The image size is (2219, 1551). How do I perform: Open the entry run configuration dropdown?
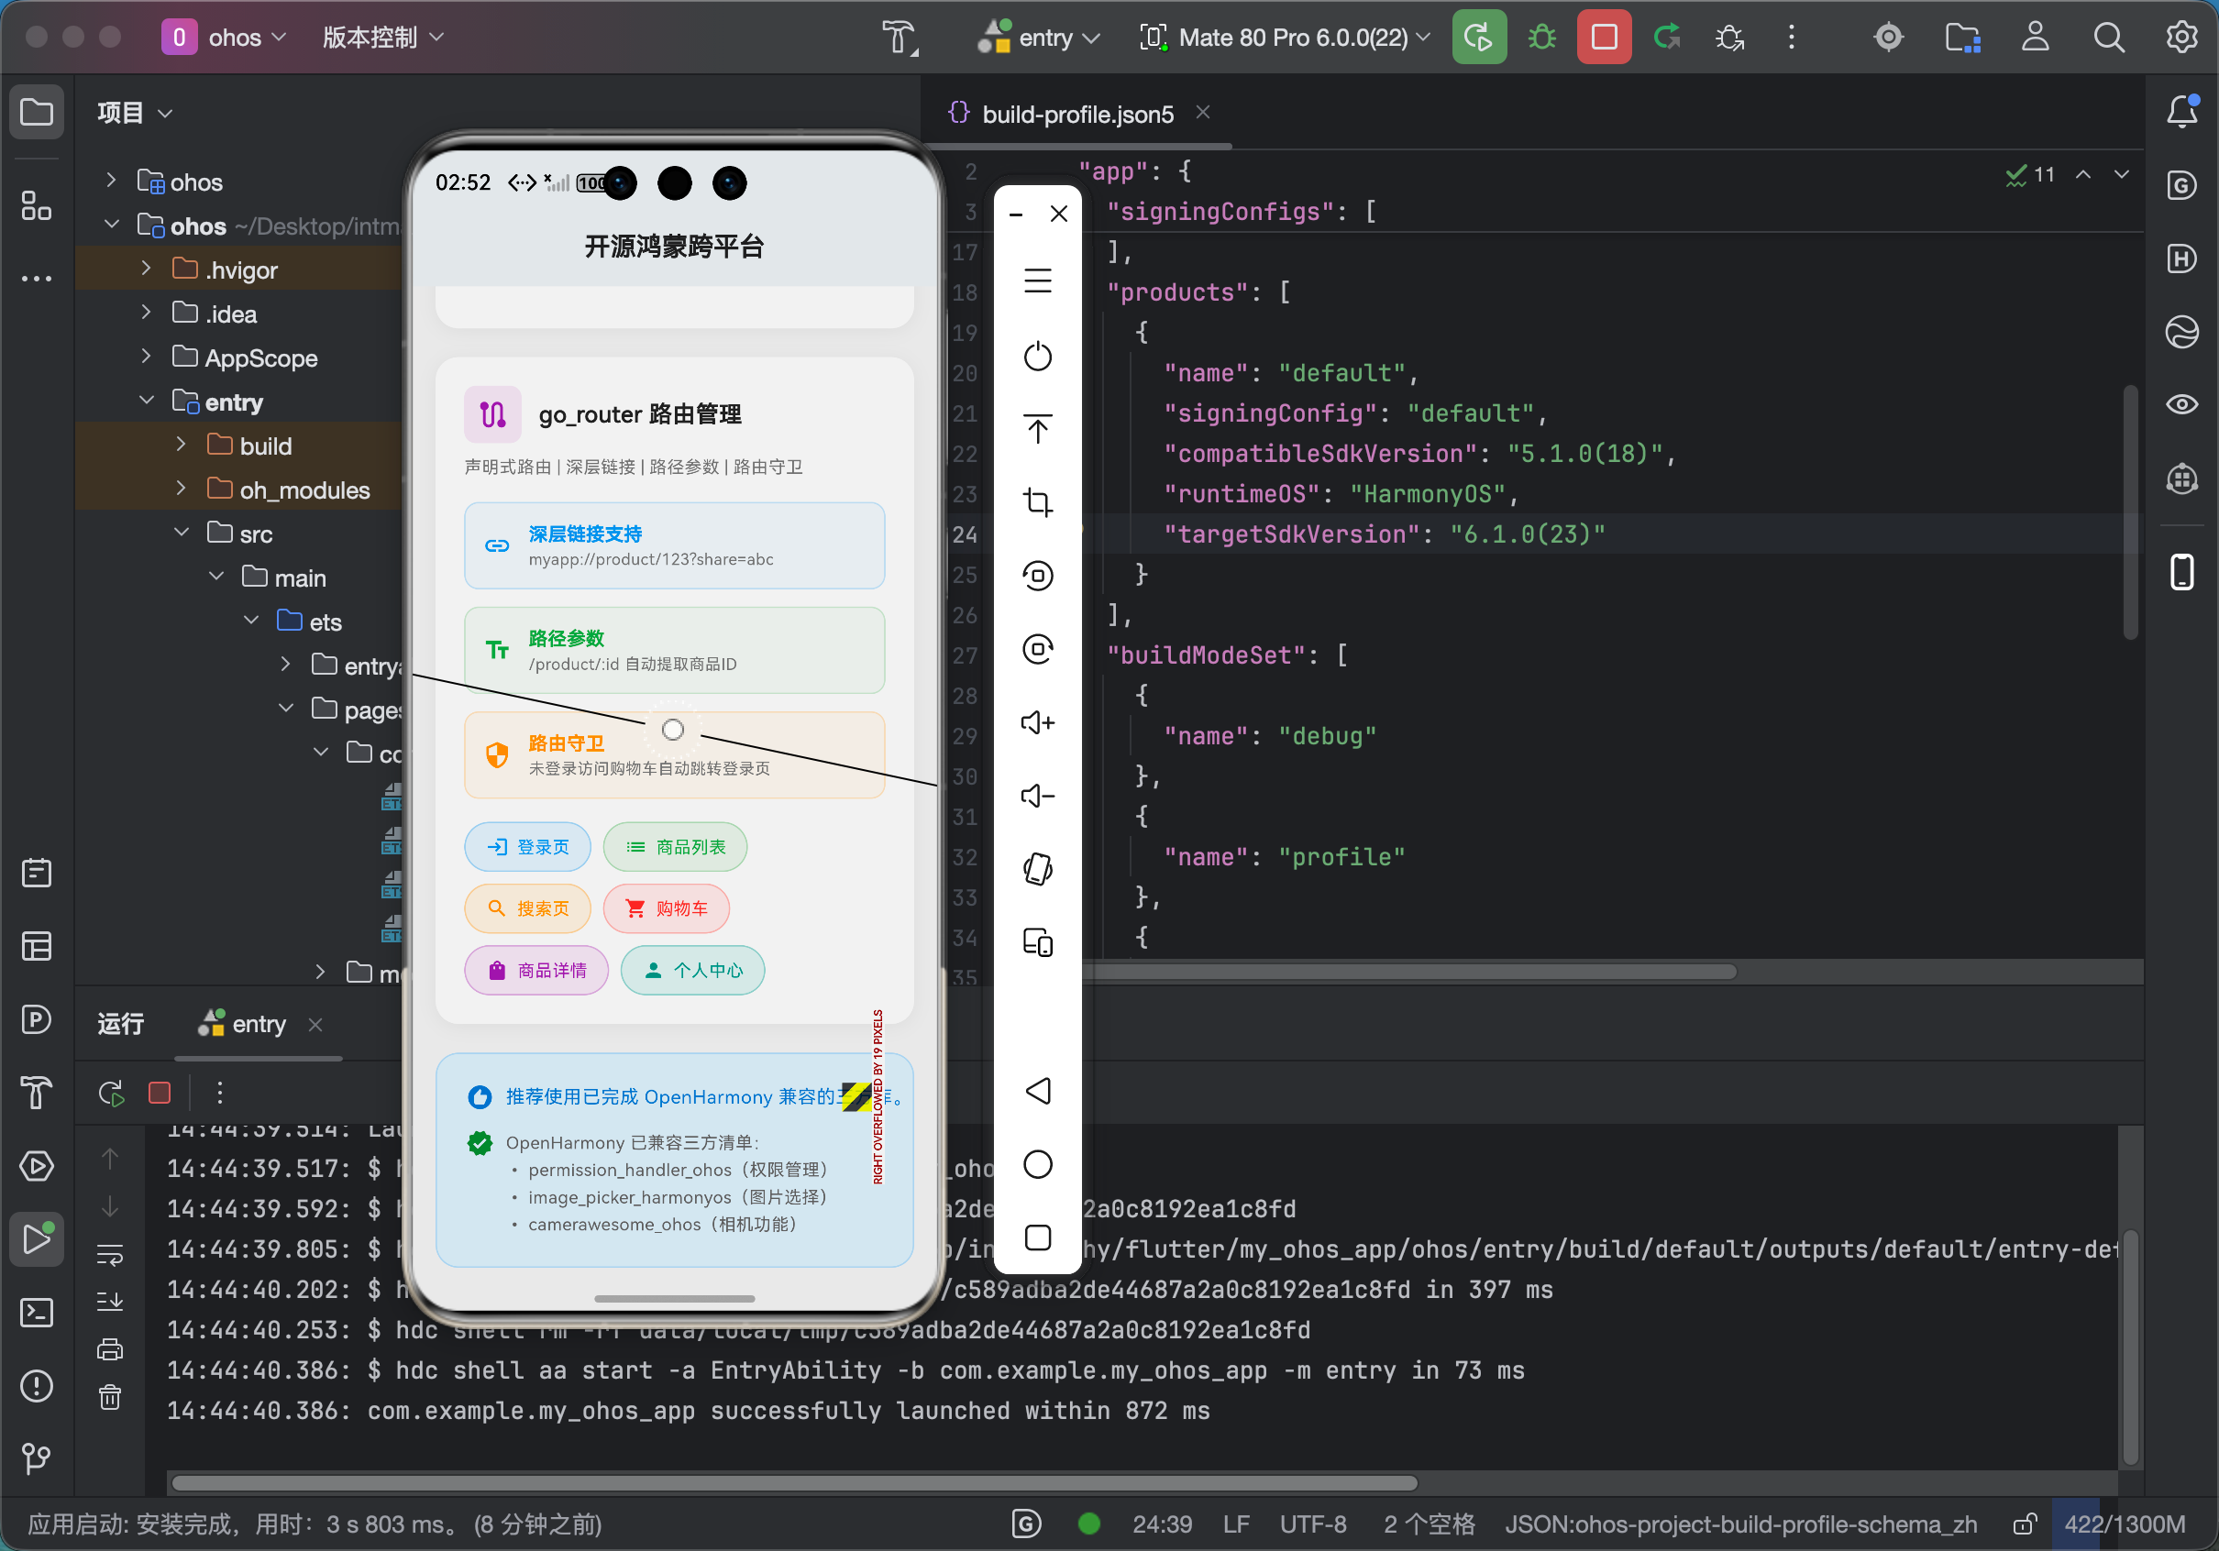point(1038,38)
